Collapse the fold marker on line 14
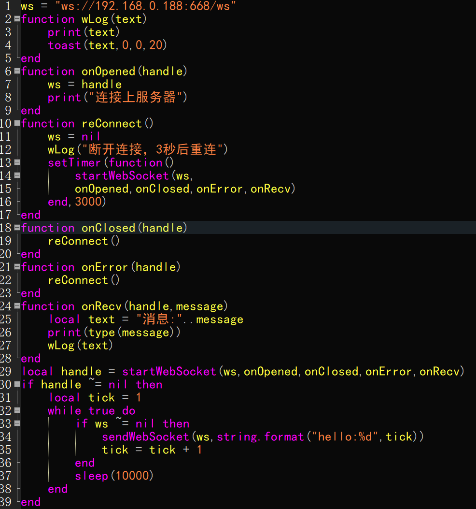The image size is (476, 509). pos(17,175)
